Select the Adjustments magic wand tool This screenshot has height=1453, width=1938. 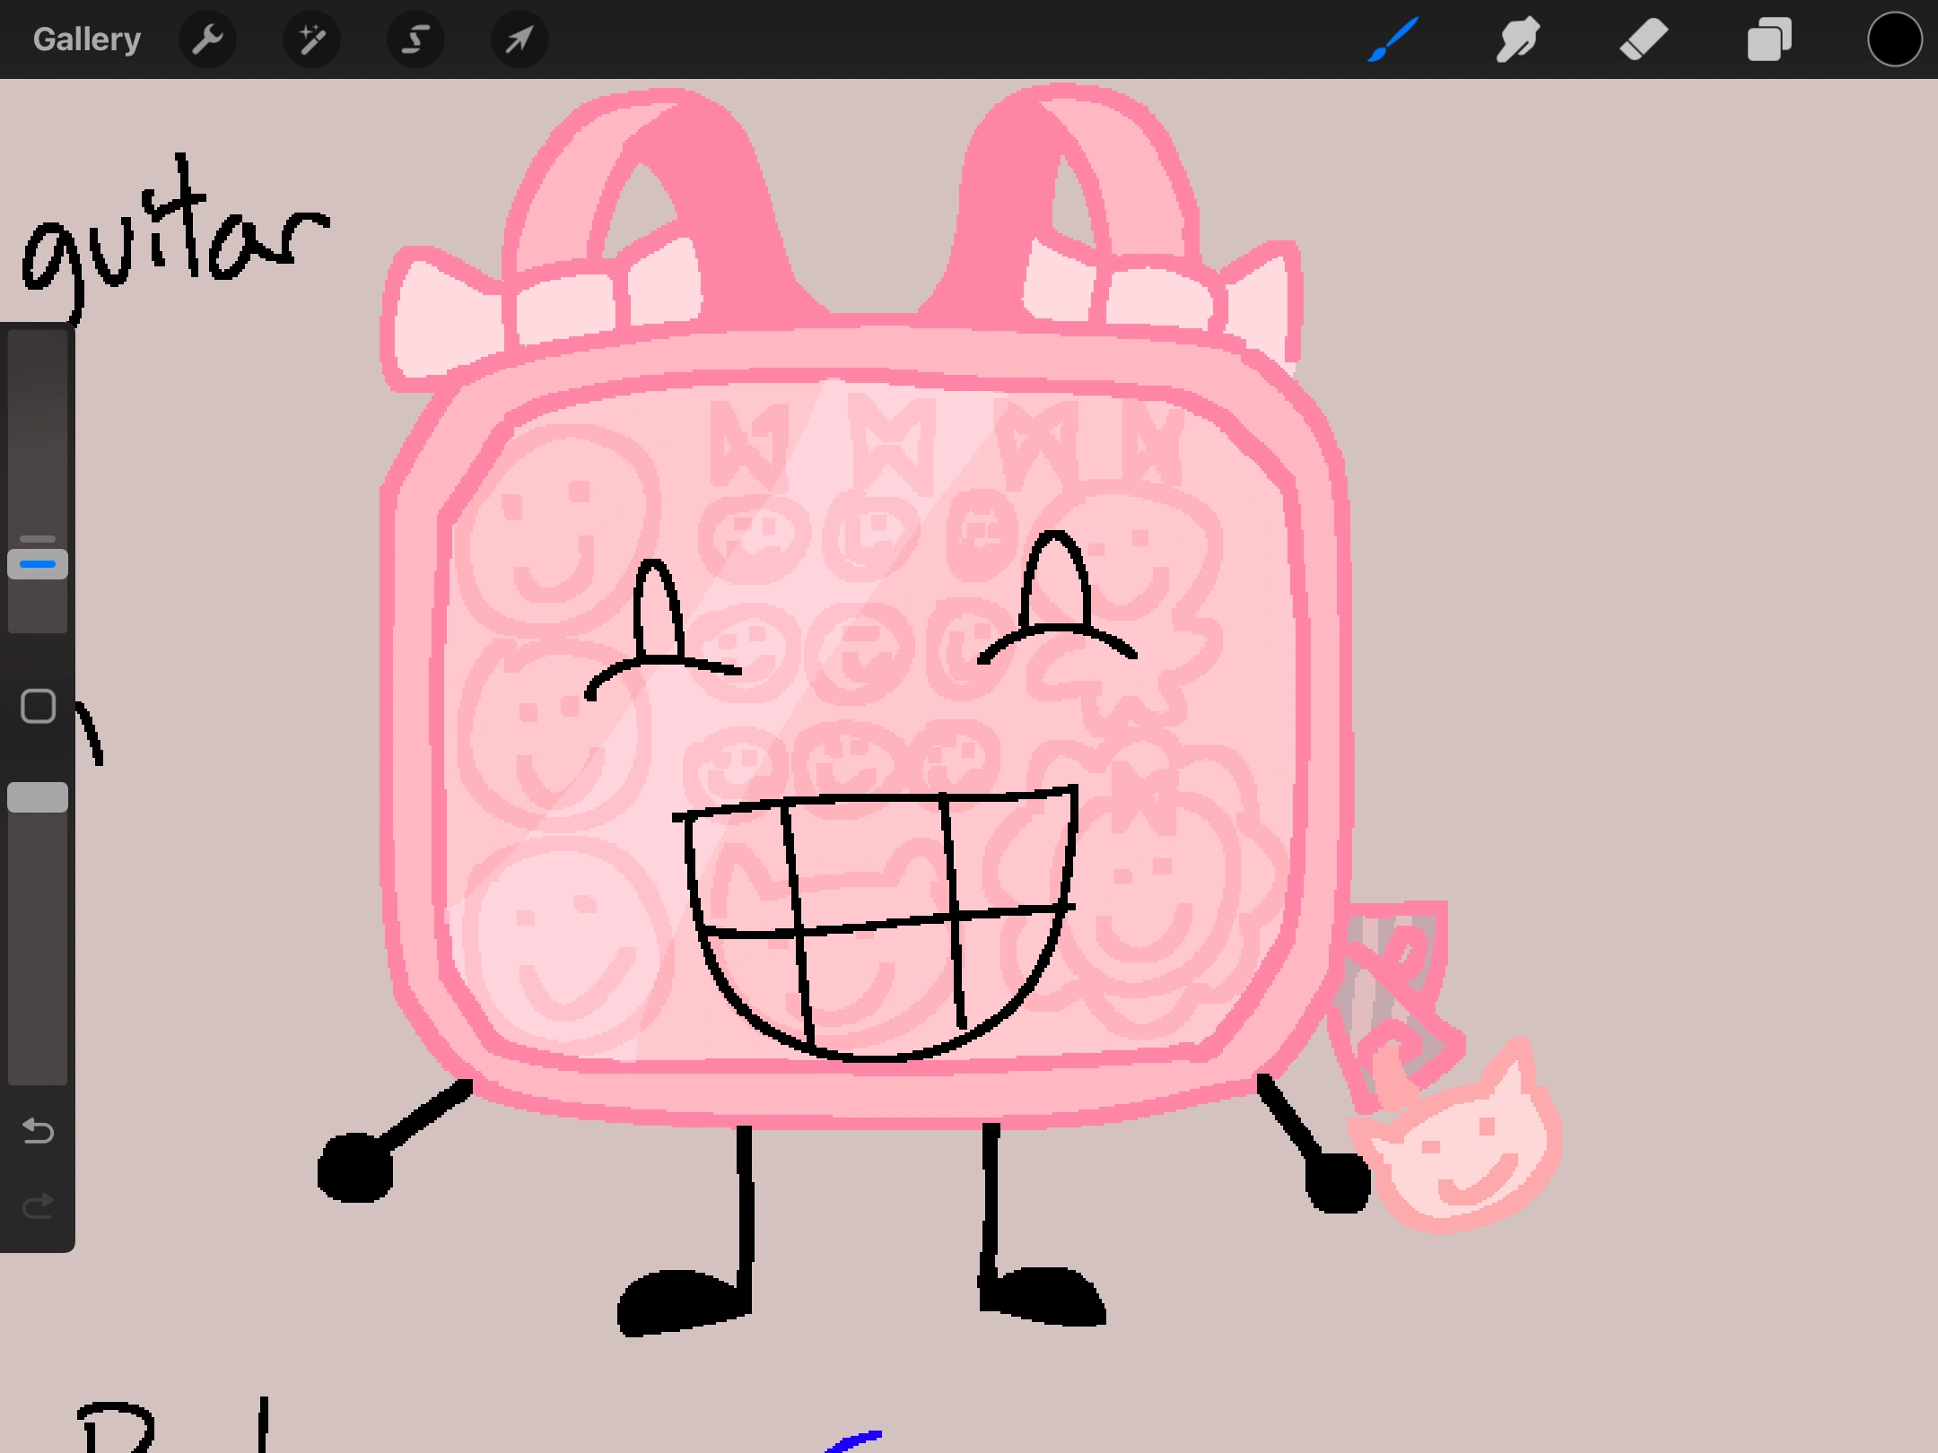[310, 39]
